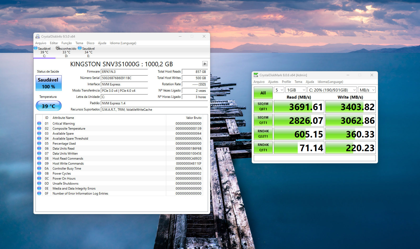Click the CrystalDiskInfo title bar app icon
Viewport: 420px width, 249px height.
click(38, 36)
